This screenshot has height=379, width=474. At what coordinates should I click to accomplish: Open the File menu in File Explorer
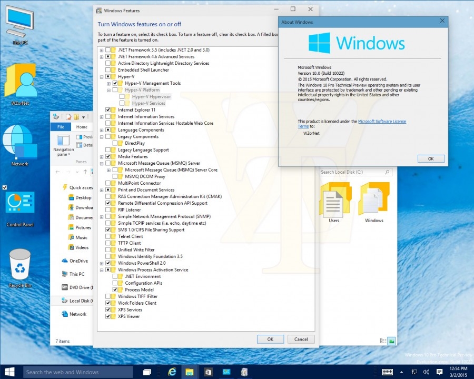[x=61, y=126]
